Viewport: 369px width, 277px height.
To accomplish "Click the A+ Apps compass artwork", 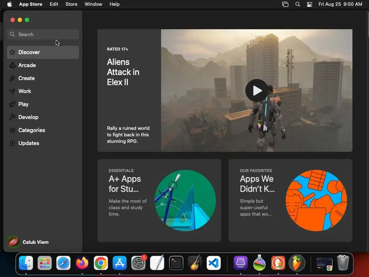I will [x=185, y=201].
